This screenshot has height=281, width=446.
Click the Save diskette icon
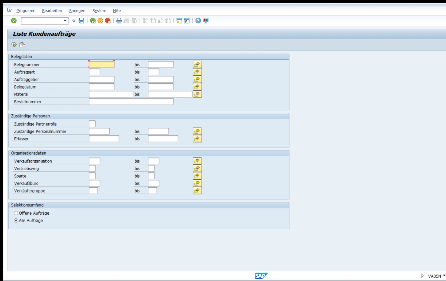(x=81, y=21)
